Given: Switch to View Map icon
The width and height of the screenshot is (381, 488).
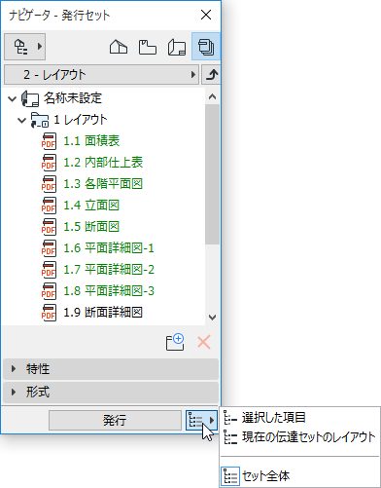Looking at the screenshot, I should tap(148, 47).
